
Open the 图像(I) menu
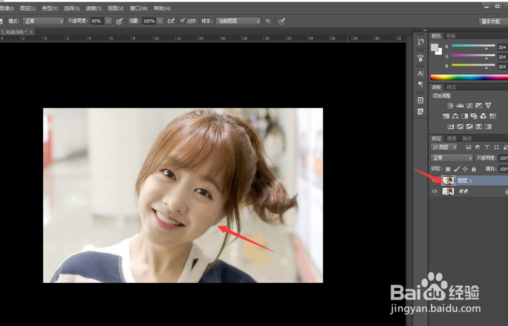(x=7, y=9)
